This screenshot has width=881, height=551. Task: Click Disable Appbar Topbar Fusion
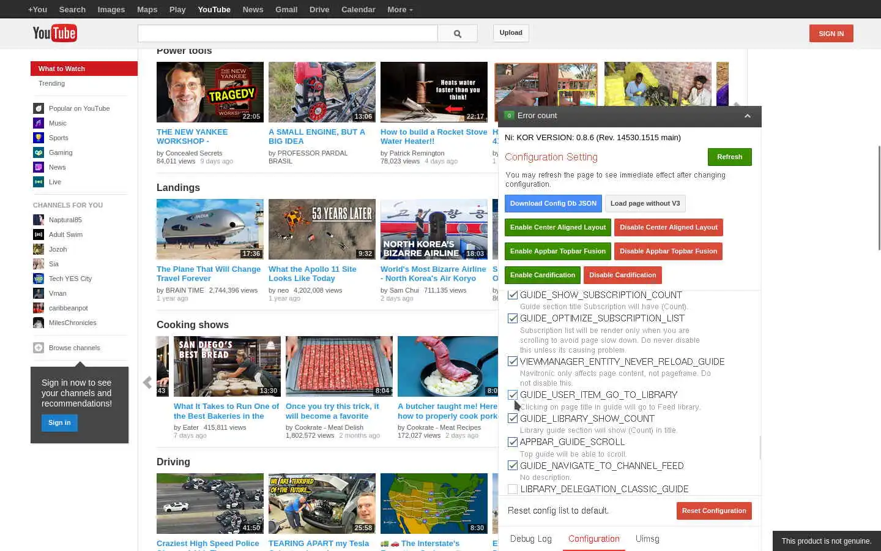(x=668, y=251)
